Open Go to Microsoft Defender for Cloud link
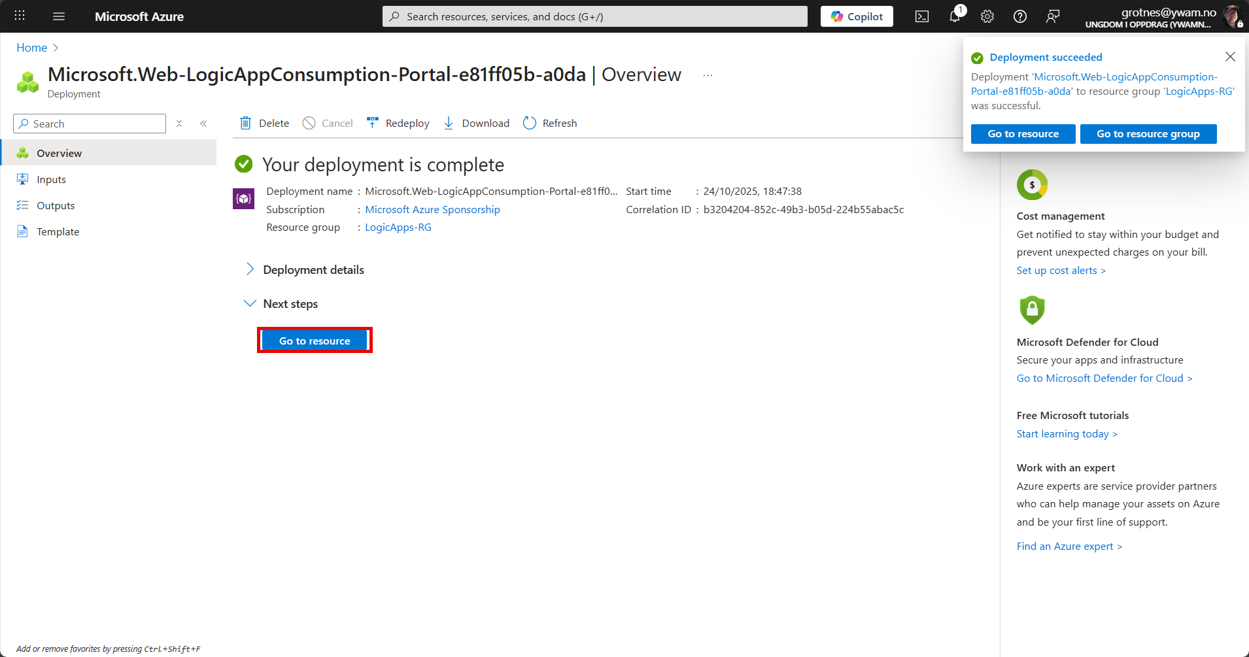The height and width of the screenshot is (657, 1249). (x=1104, y=378)
